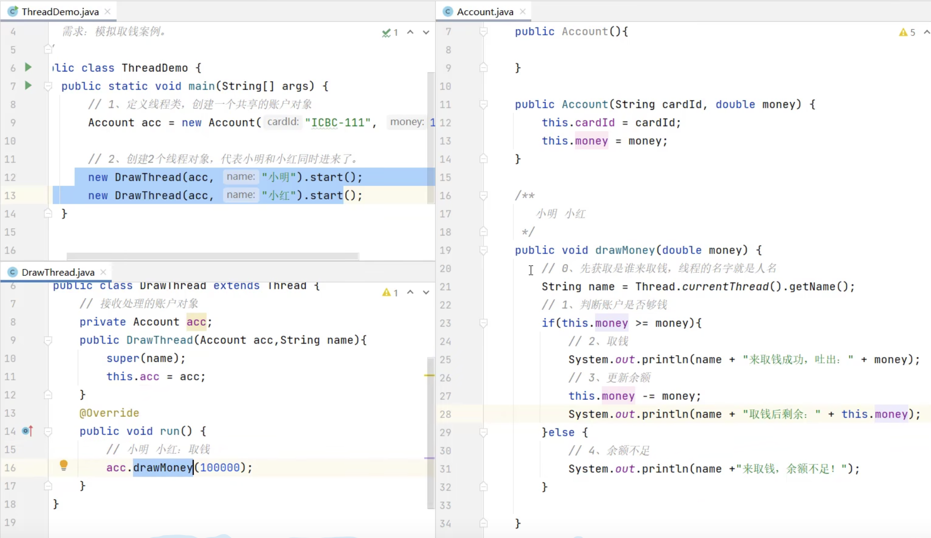Click getName() call in Account line 21

[x=818, y=286]
